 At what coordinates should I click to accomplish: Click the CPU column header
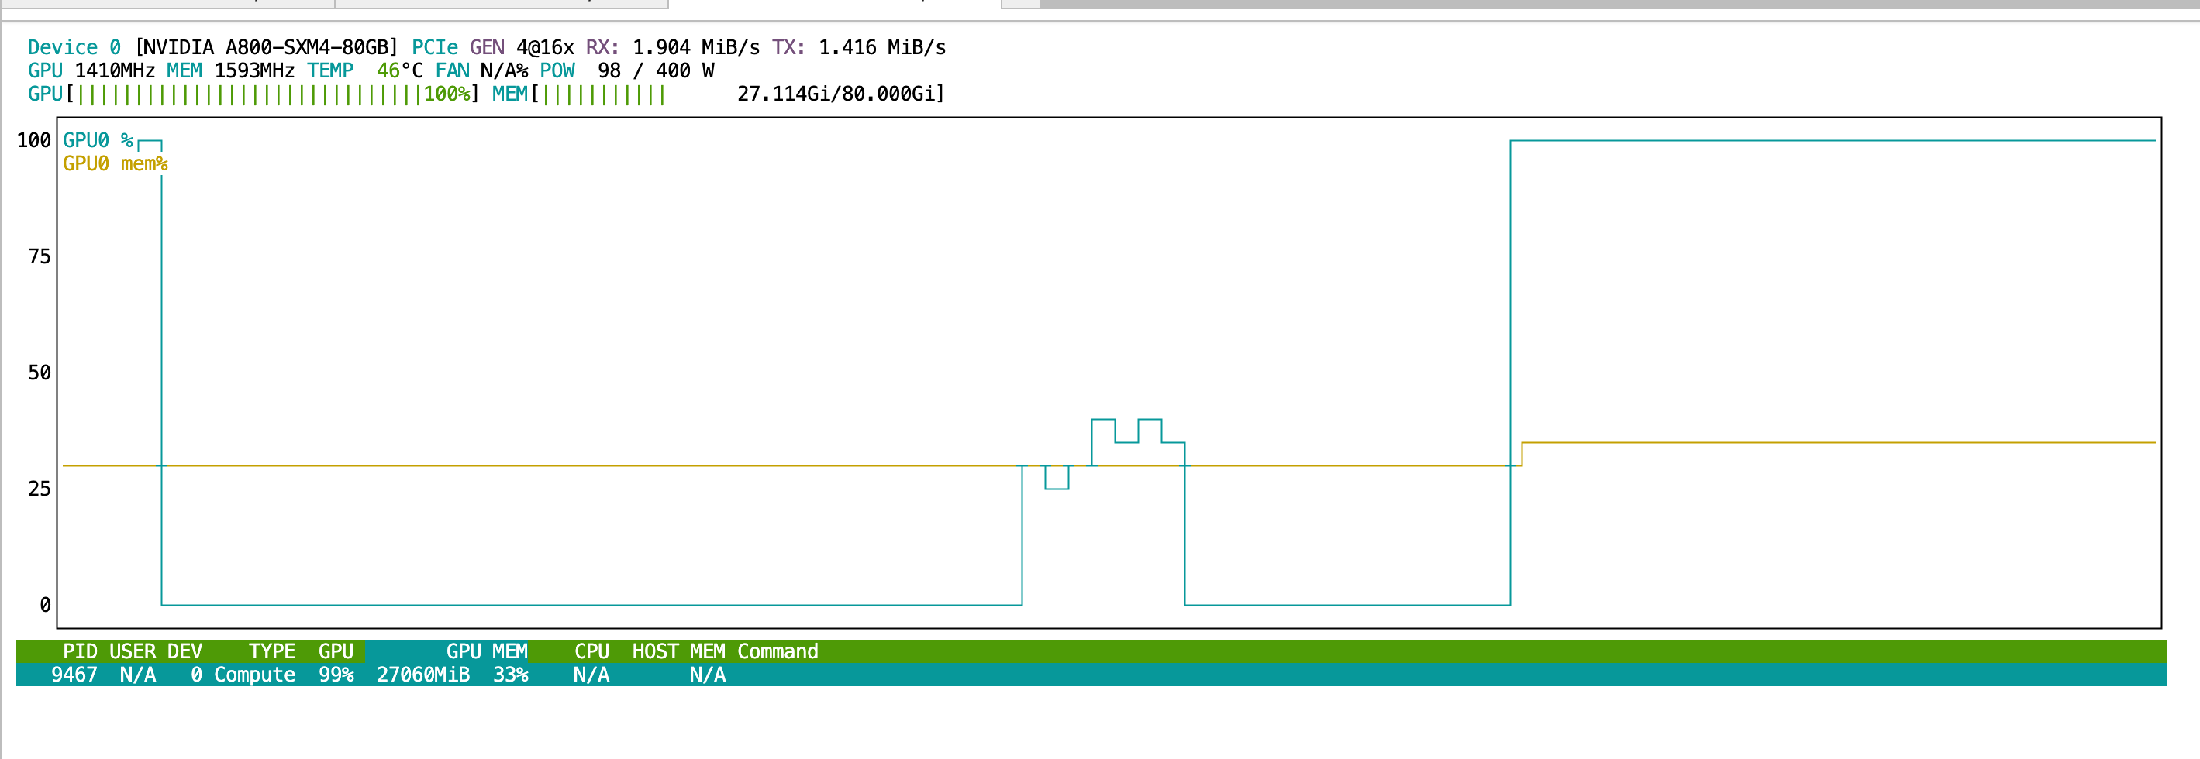point(591,651)
